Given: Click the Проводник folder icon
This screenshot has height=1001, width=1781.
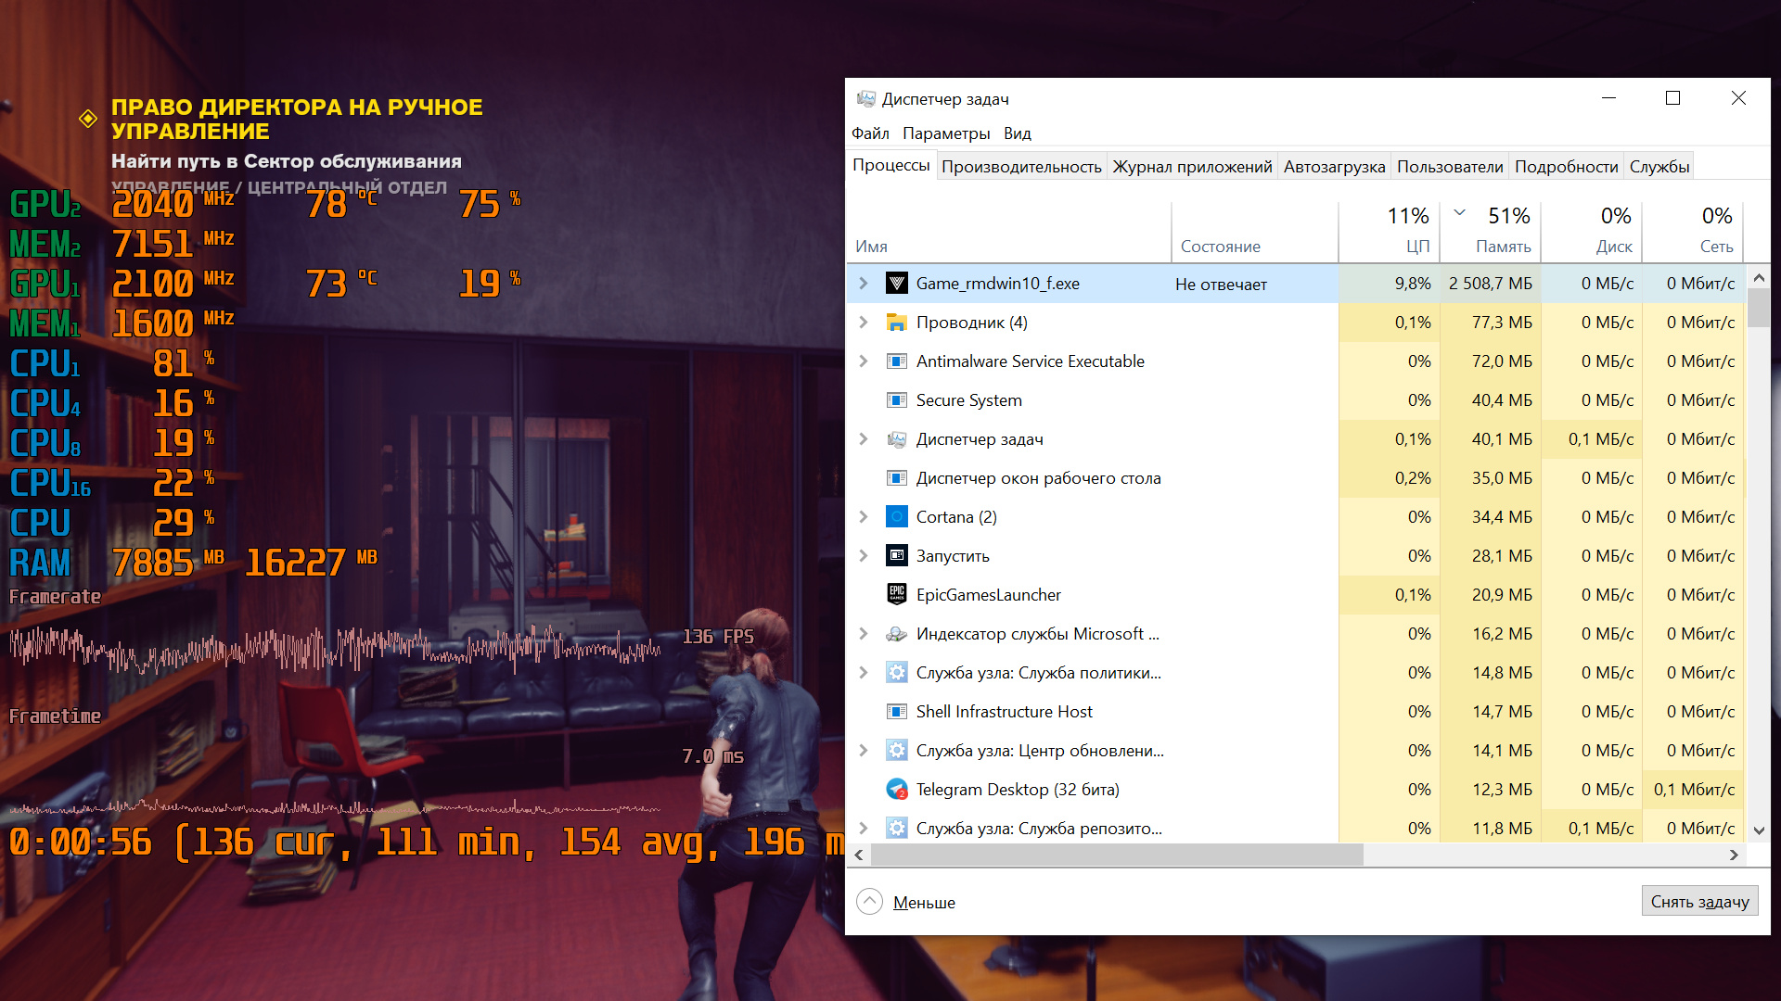Looking at the screenshot, I should click(896, 323).
